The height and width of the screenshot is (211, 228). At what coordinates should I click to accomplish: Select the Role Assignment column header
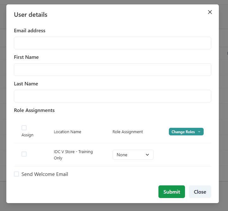[x=127, y=132]
